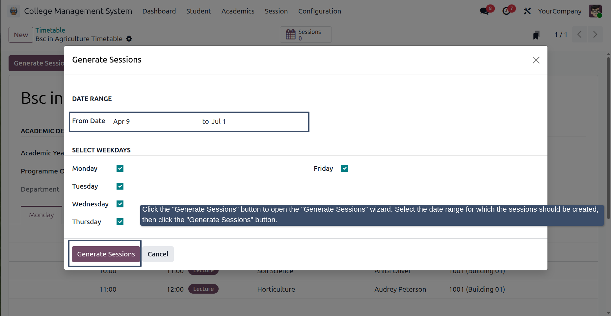Click the bookmark icon near the pager
This screenshot has width=611, height=316.
[536, 35]
